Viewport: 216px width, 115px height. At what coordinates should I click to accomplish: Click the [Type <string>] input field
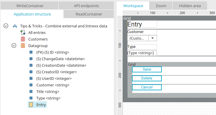(x=142, y=53)
